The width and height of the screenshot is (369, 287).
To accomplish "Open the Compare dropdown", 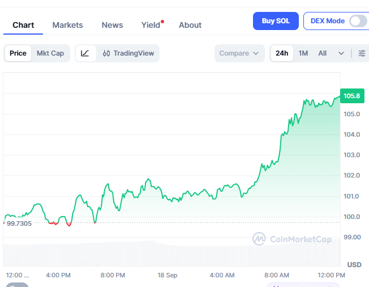I will click(239, 53).
